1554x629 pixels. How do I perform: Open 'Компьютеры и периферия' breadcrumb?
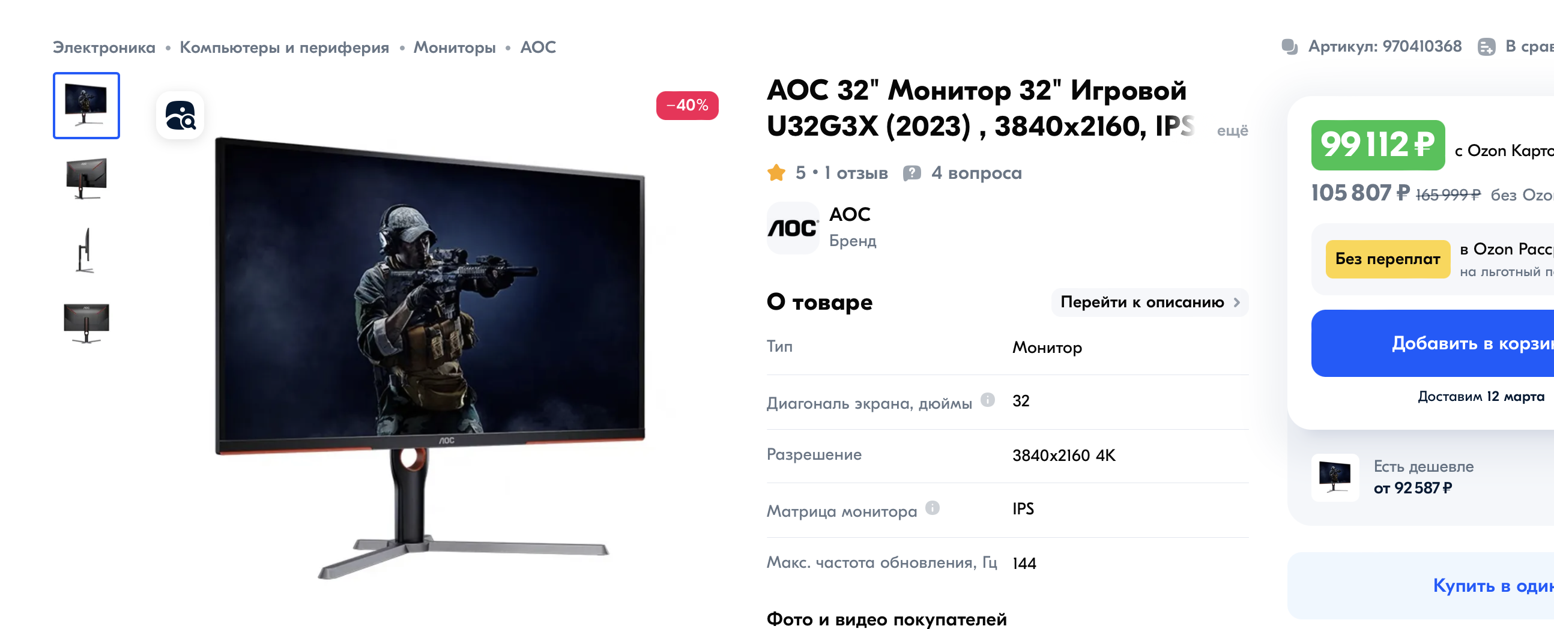pyautogui.click(x=284, y=47)
